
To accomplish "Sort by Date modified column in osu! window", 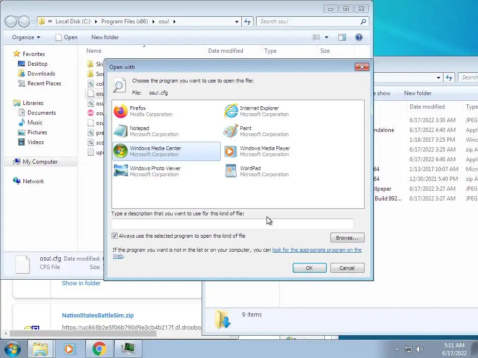I will (x=225, y=50).
